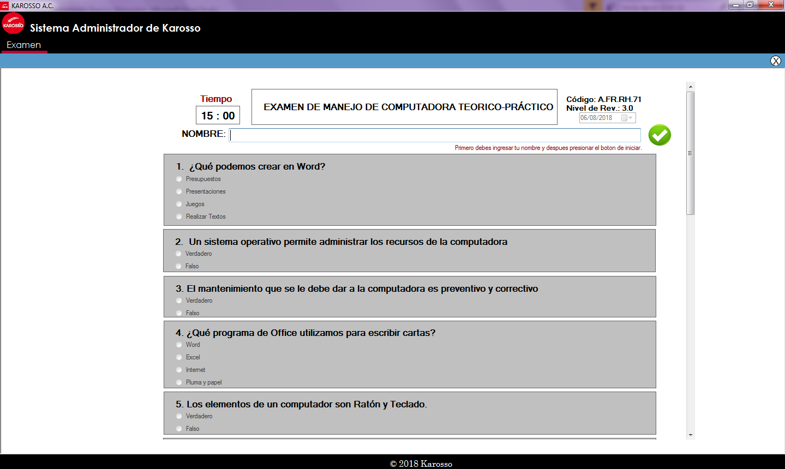This screenshot has width=785, height=469.
Task: Click the exam vertical scrollbar thumb
Action: pyautogui.click(x=691, y=153)
